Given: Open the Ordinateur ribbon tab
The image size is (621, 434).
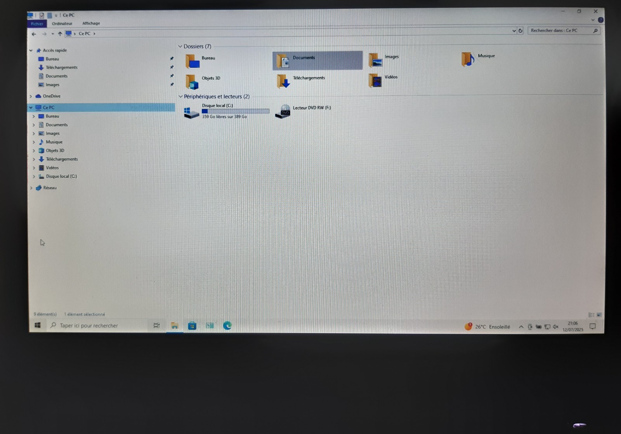Looking at the screenshot, I should click(62, 24).
